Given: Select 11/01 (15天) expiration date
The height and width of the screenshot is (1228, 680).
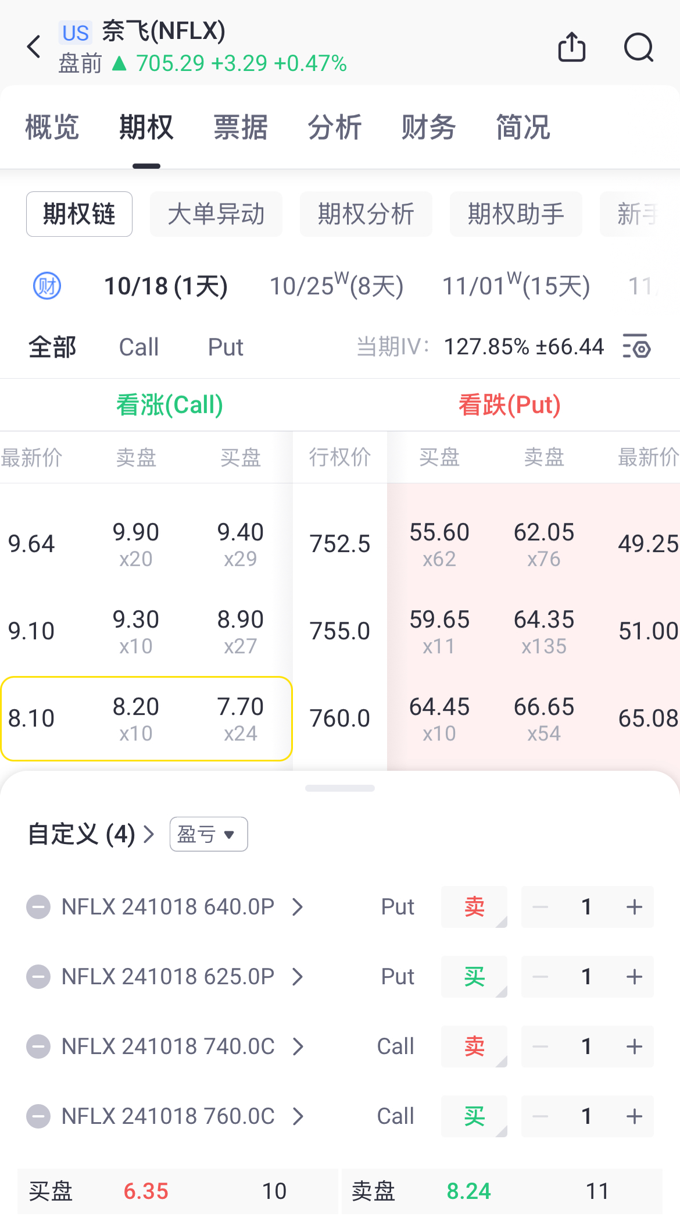Looking at the screenshot, I should tap(516, 286).
